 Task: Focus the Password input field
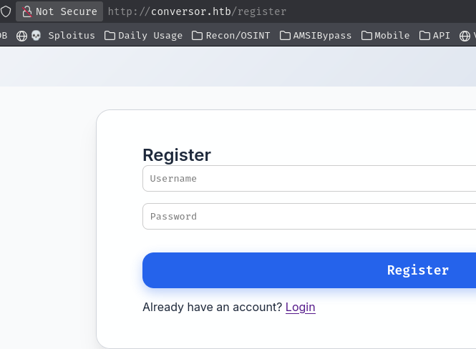pyautogui.click(x=309, y=217)
